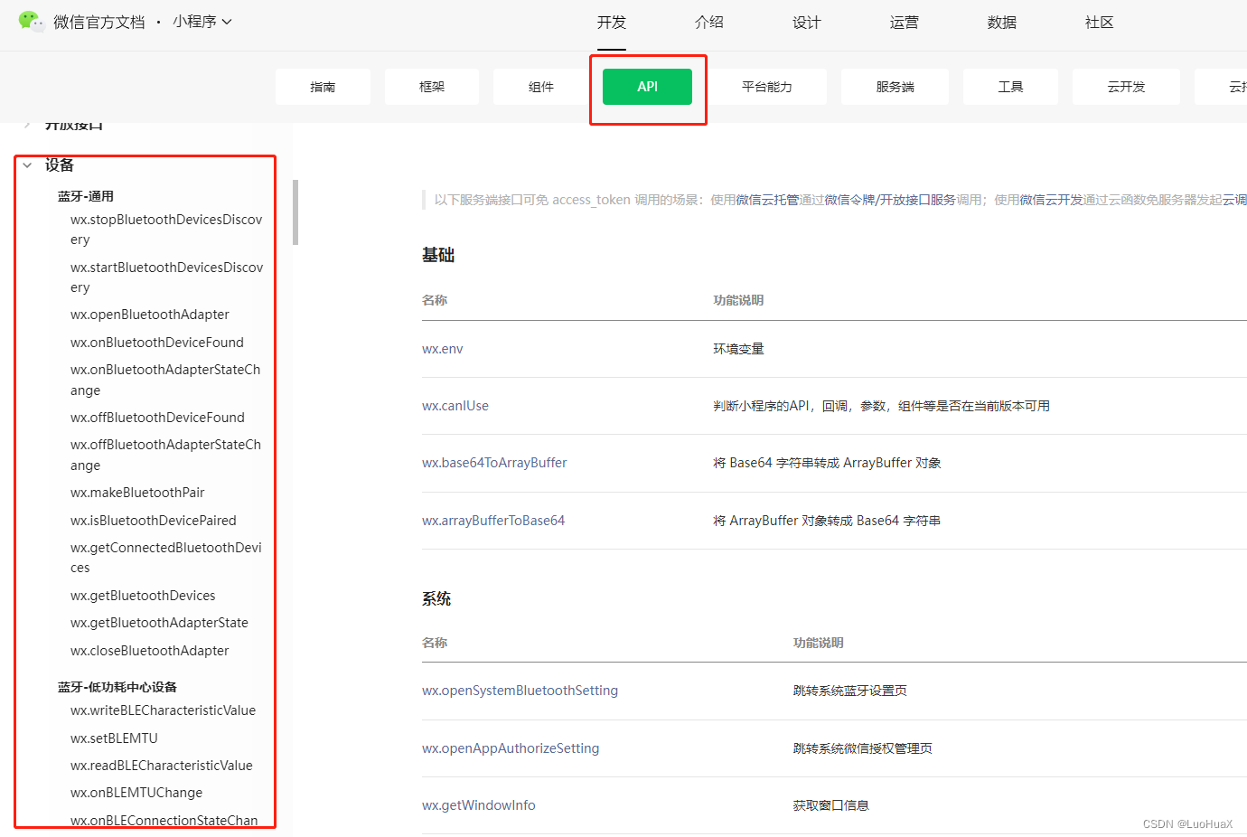Image resolution: width=1247 pixels, height=837 pixels.
Task: Collapse the 设备 section chevron
Action: pos(28,165)
